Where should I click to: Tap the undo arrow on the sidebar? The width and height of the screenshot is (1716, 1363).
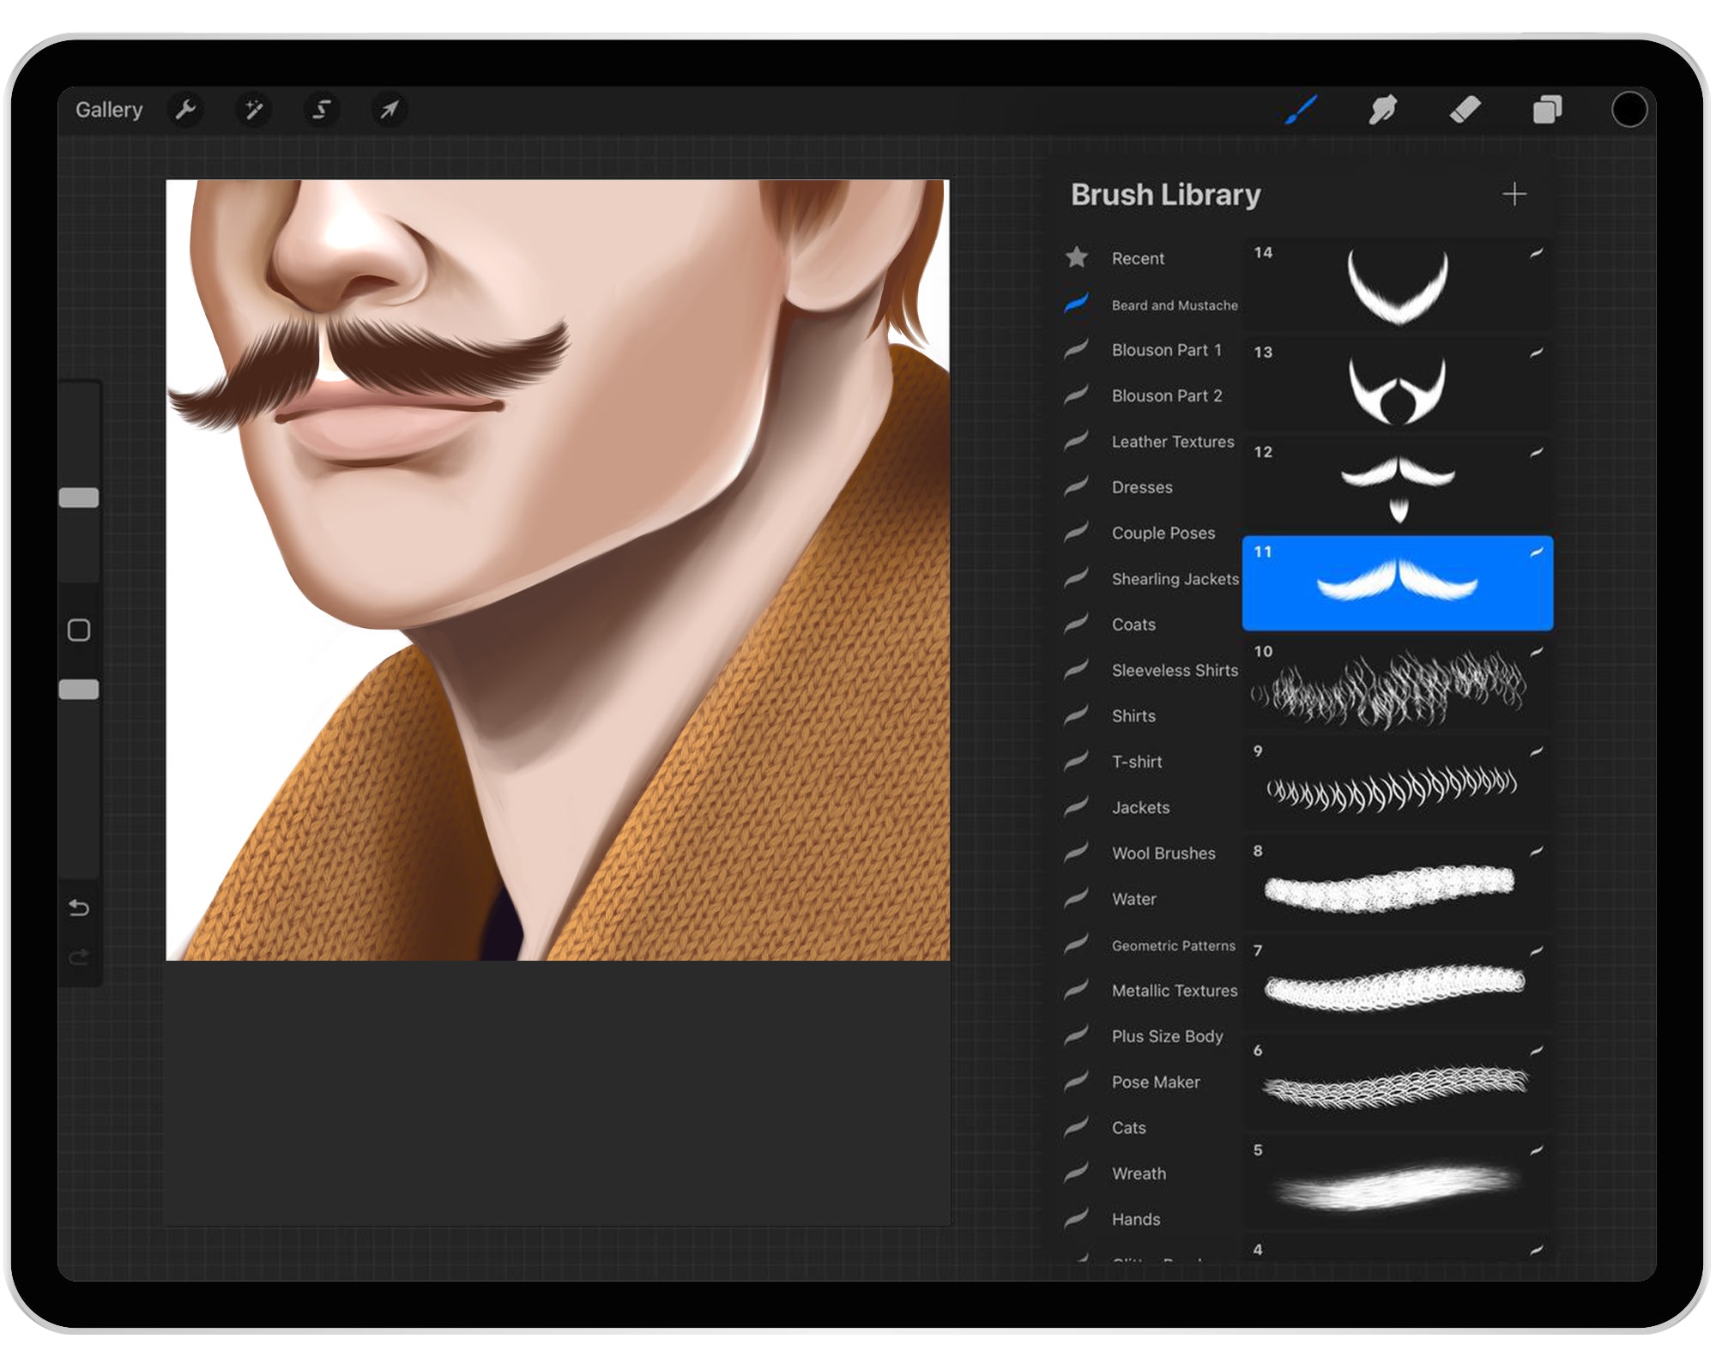[80, 907]
